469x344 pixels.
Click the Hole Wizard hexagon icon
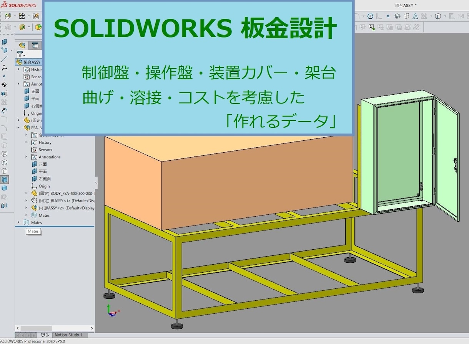tap(370, 16)
